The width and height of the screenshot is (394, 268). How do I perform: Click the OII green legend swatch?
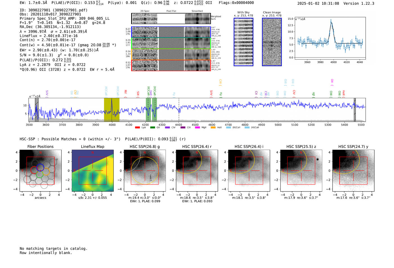tap(153, 127)
